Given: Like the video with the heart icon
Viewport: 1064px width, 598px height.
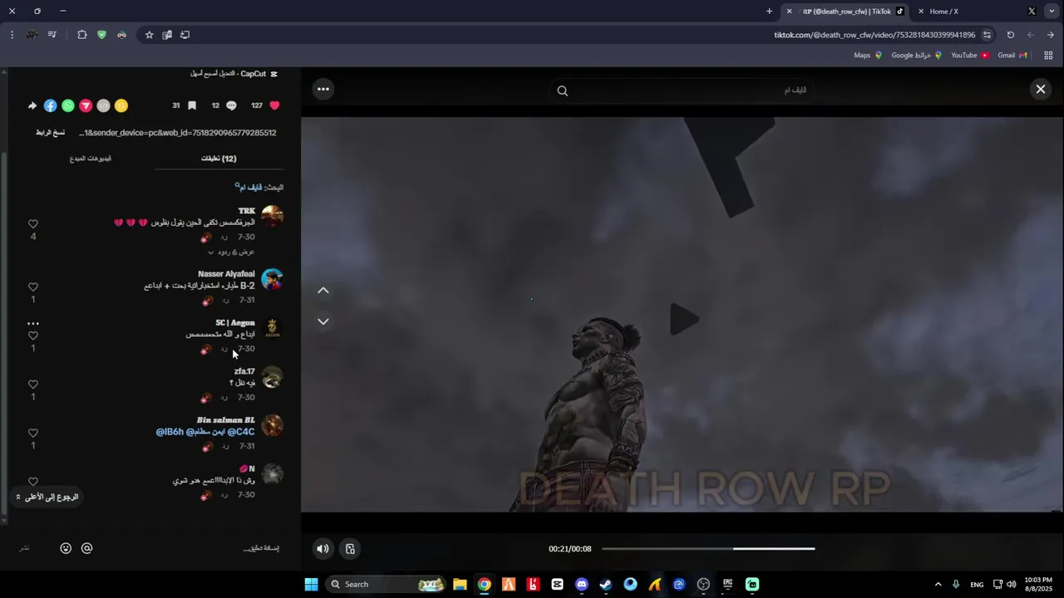Looking at the screenshot, I should pos(275,105).
